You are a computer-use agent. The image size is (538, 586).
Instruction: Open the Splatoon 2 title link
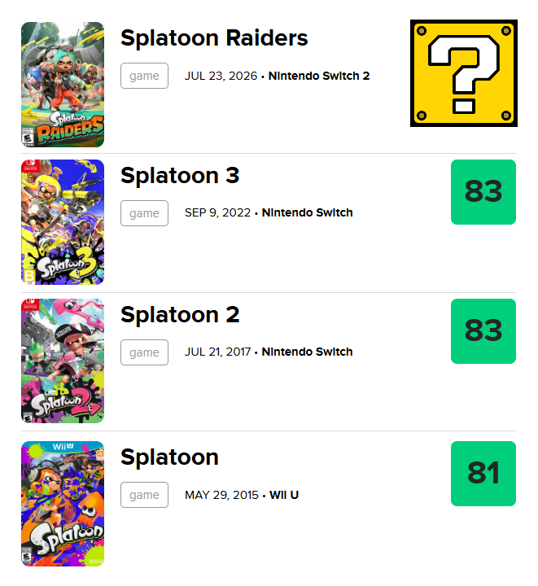point(180,315)
